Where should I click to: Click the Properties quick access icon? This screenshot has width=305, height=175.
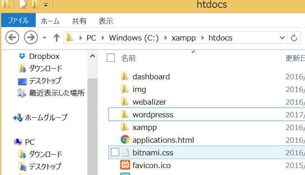(x=23, y=4)
